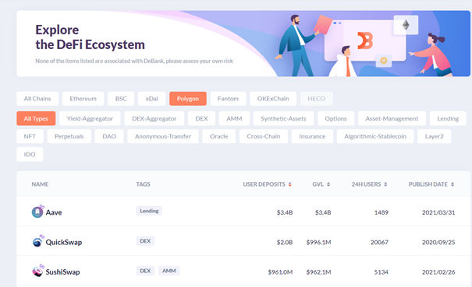This screenshot has width=472, height=287.
Task: Filter by Layer2 type
Action: [435, 136]
